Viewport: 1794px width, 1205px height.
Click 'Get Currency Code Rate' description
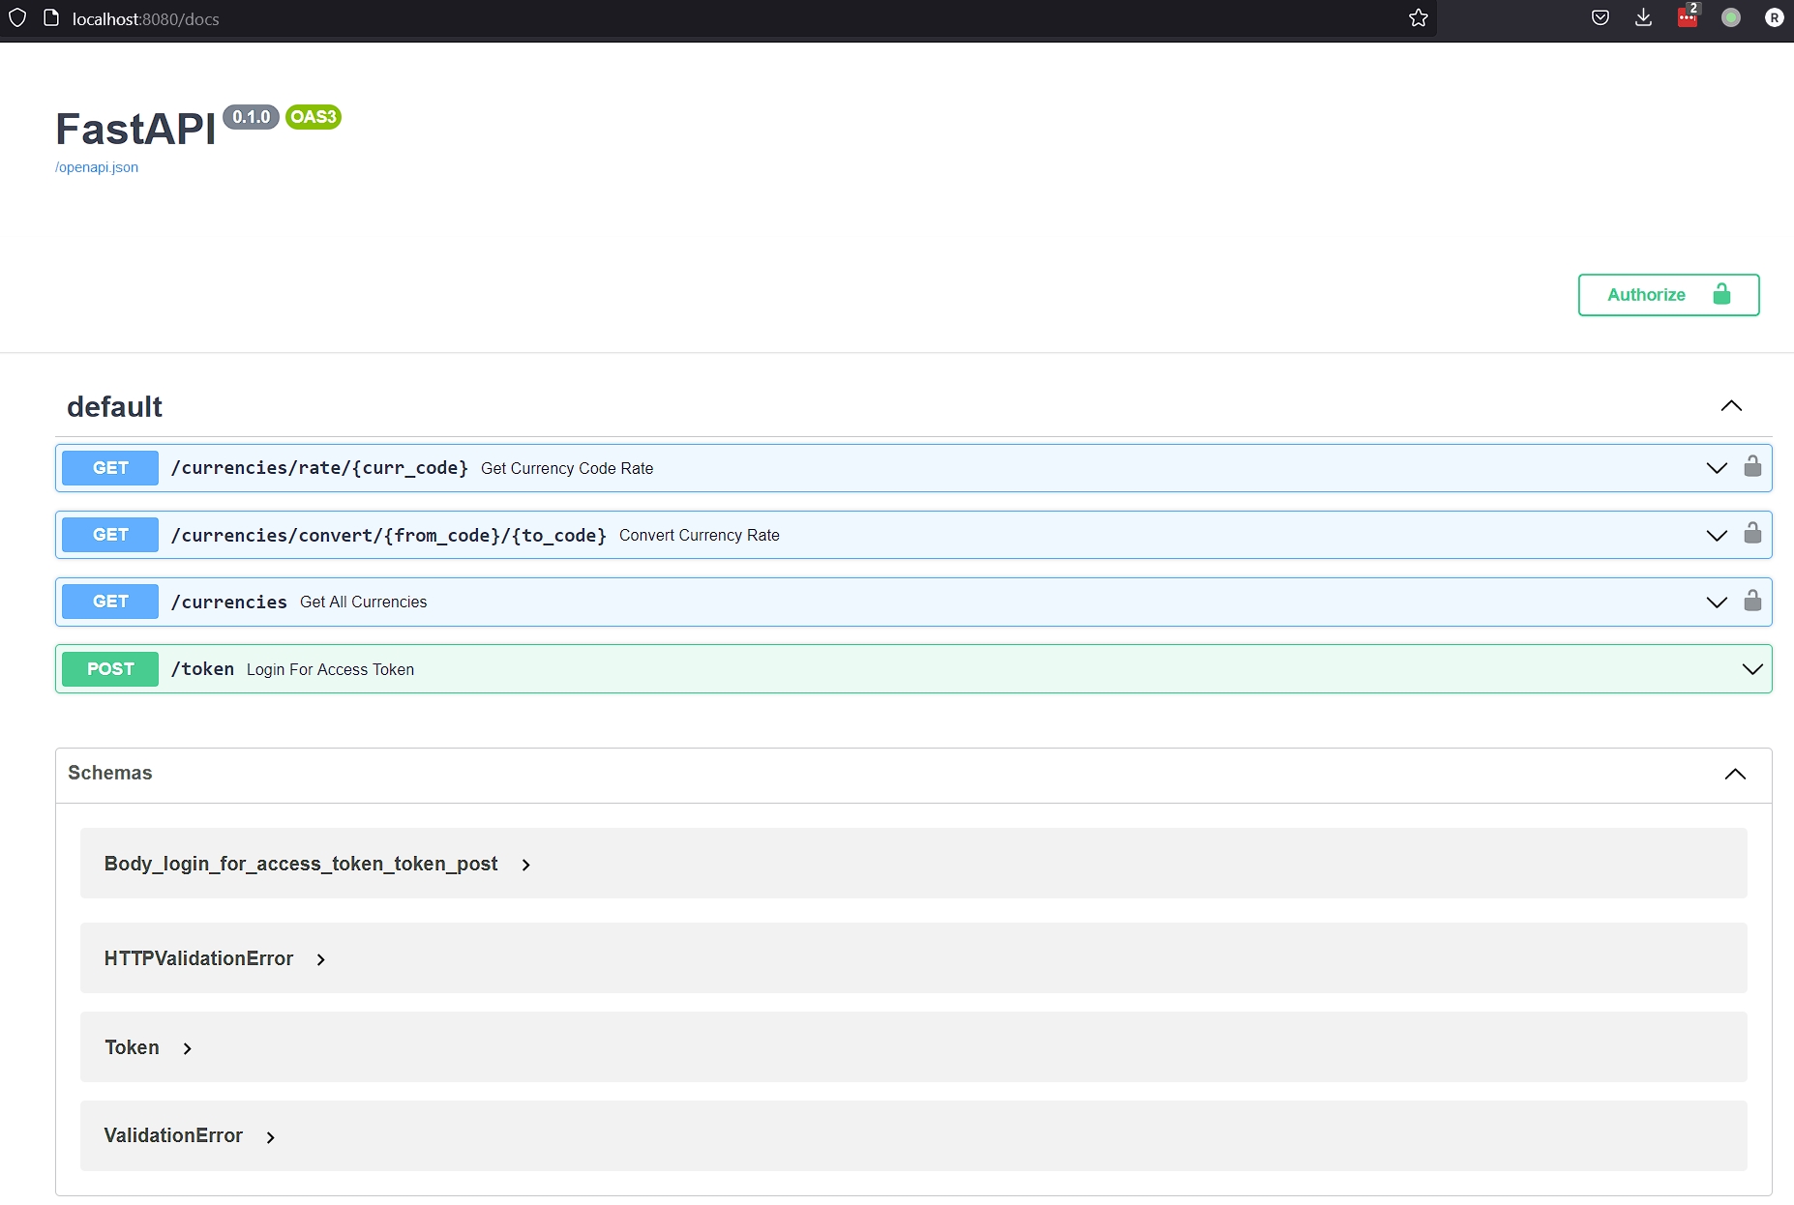(x=567, y=468)
